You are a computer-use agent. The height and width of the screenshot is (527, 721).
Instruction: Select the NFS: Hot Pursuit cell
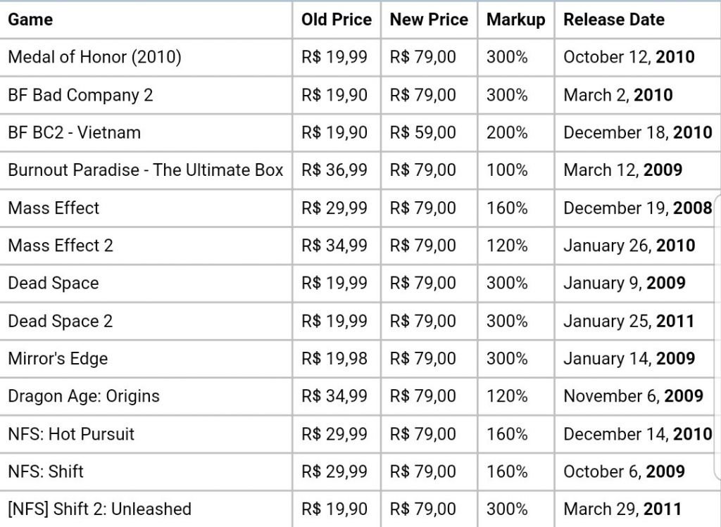tap(146, 434)
